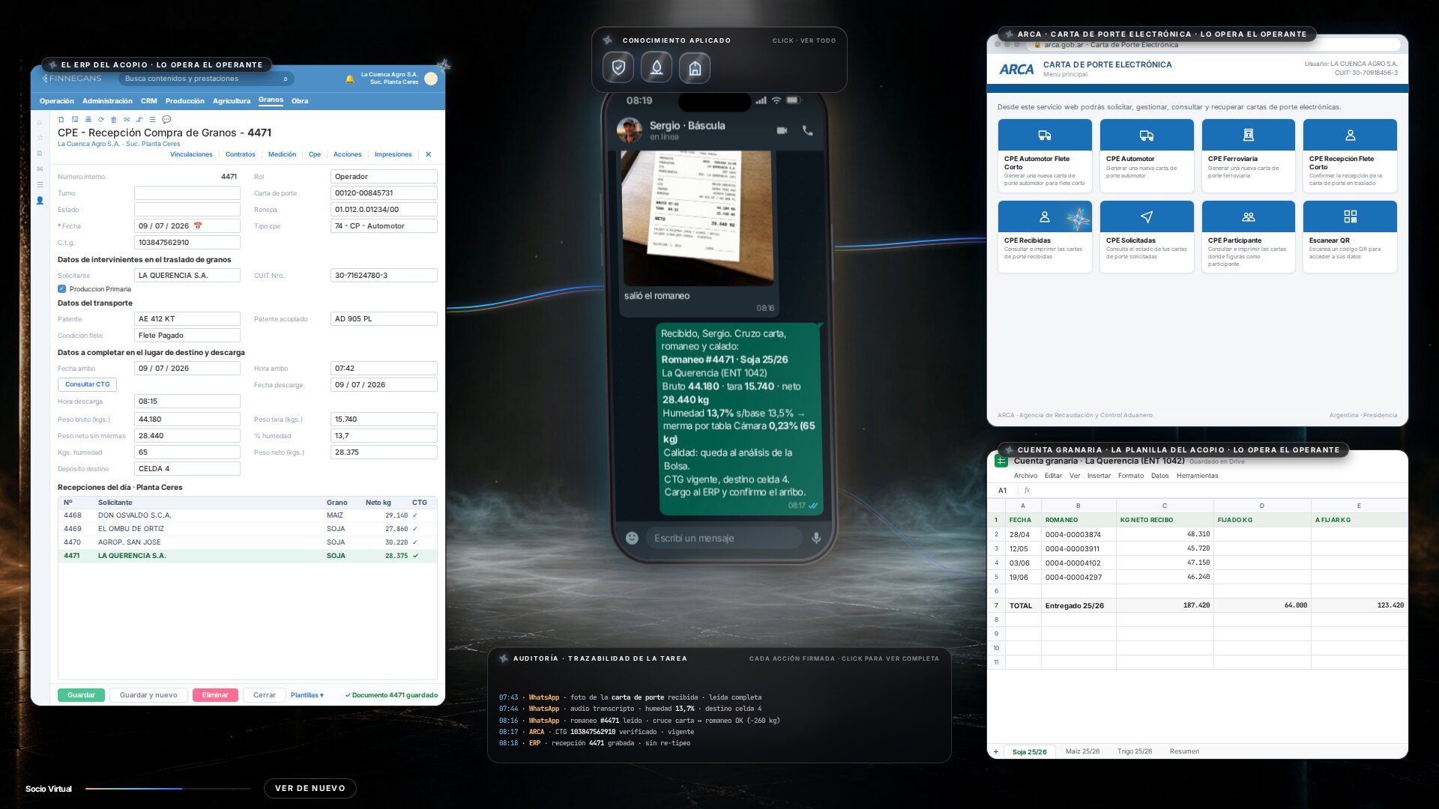Select the Trigo 25/26 sheet tab
The width and height of the screenshot is (1439, 809).
click(1135, 751)
